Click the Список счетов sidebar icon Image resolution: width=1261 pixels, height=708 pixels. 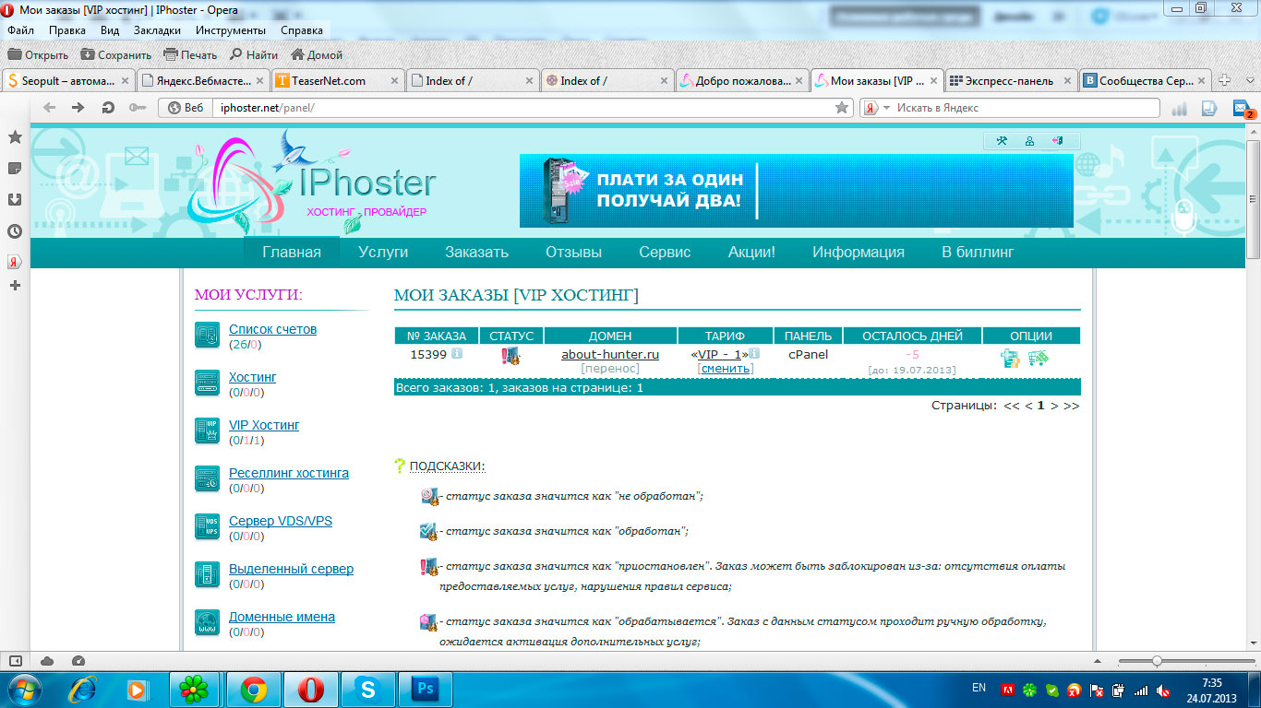tap(208, 336)
